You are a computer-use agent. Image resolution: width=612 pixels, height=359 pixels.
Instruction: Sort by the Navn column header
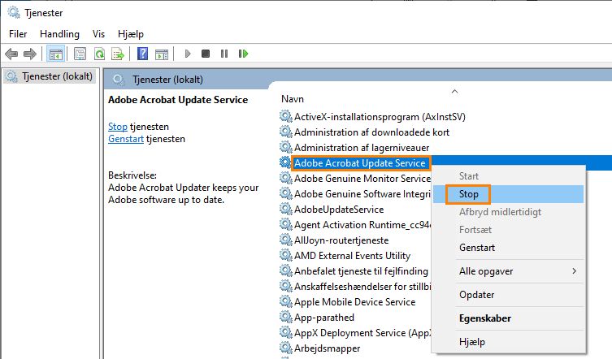tap(293, 99)
